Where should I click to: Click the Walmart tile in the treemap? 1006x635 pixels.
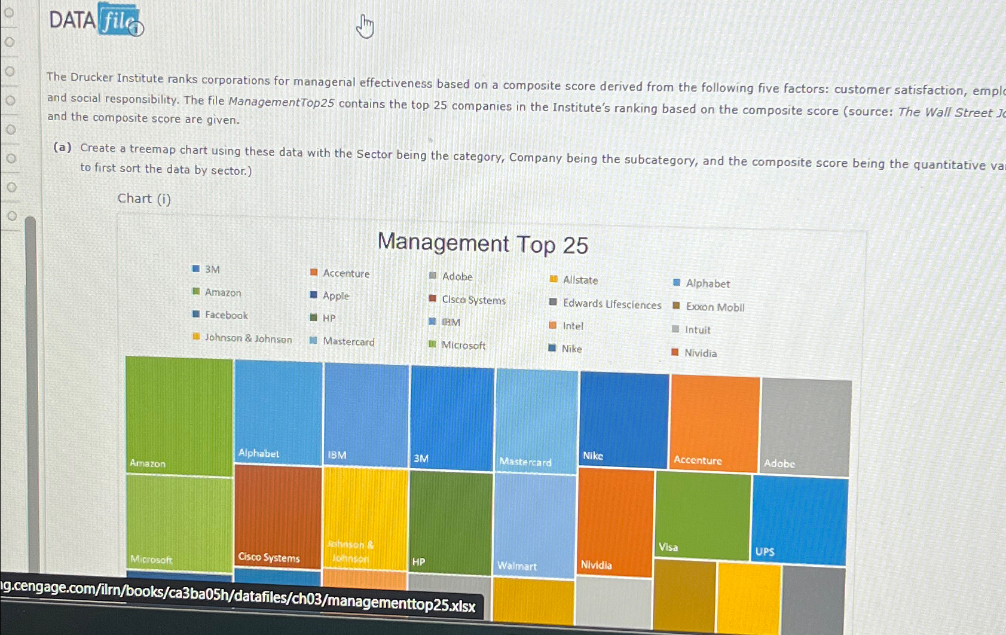[x=535, y=527]
